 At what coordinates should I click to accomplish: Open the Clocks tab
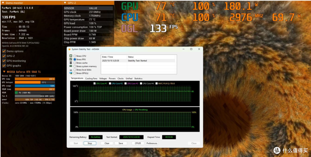120,79
